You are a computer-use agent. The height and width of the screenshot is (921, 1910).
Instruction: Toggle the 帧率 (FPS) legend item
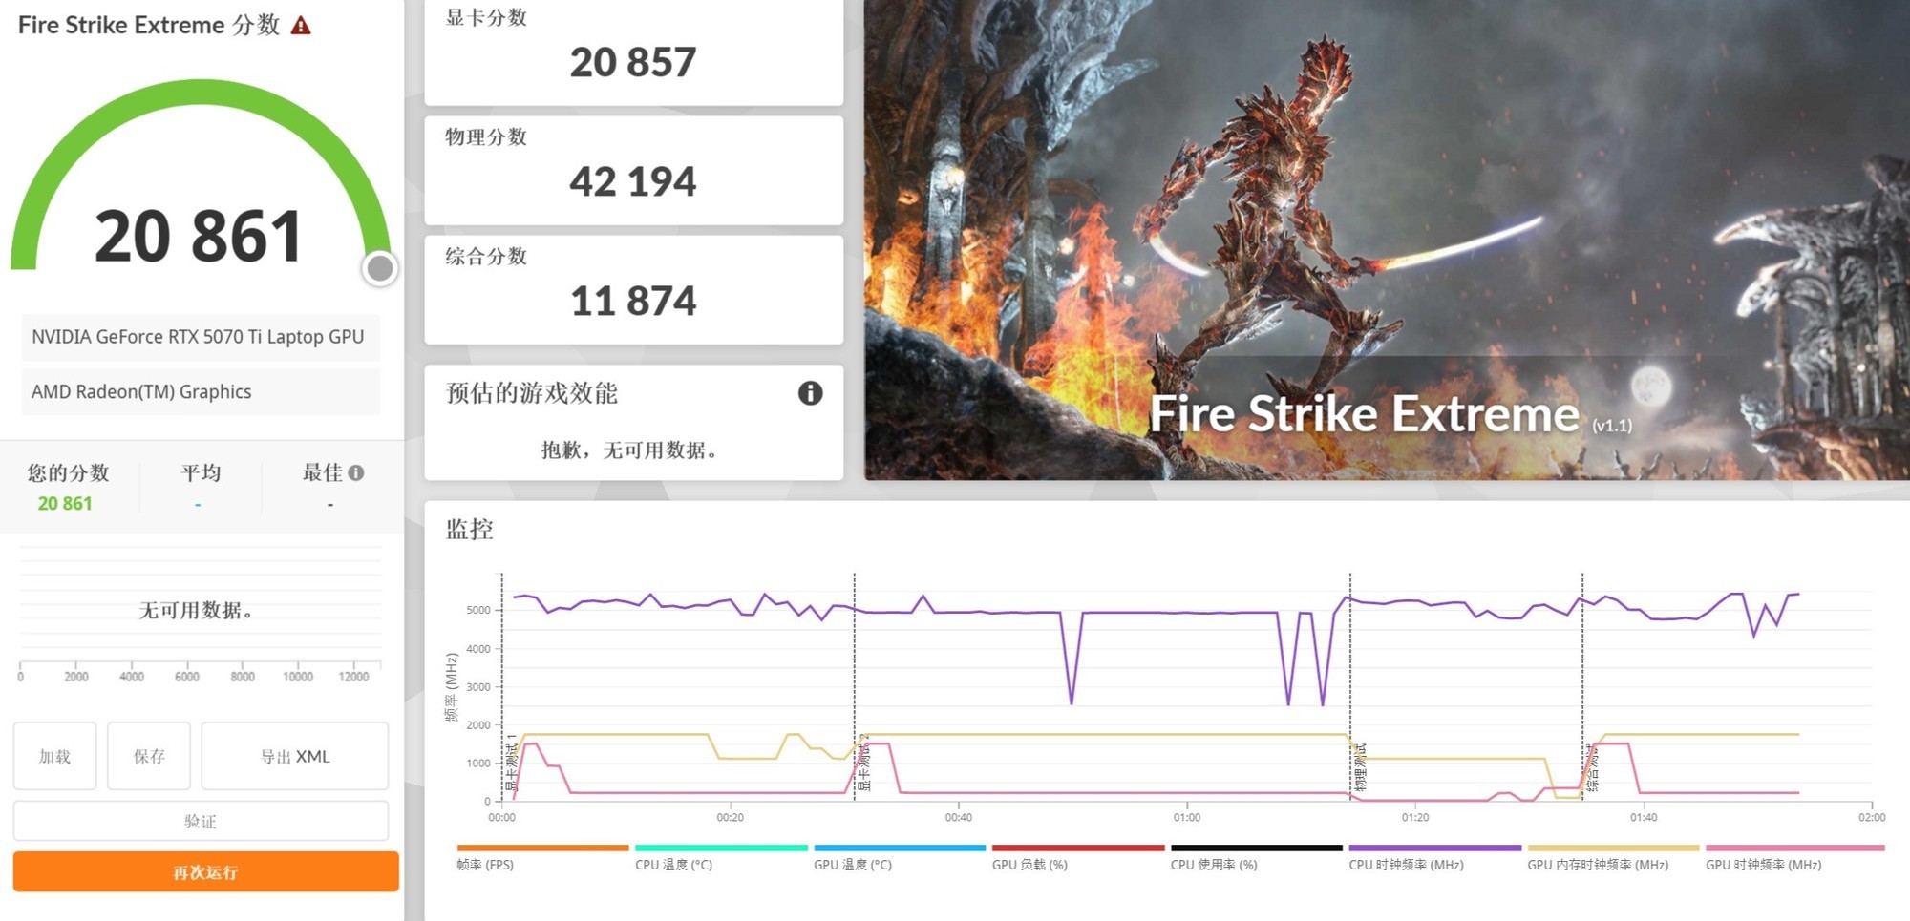[x=485, y=865]
